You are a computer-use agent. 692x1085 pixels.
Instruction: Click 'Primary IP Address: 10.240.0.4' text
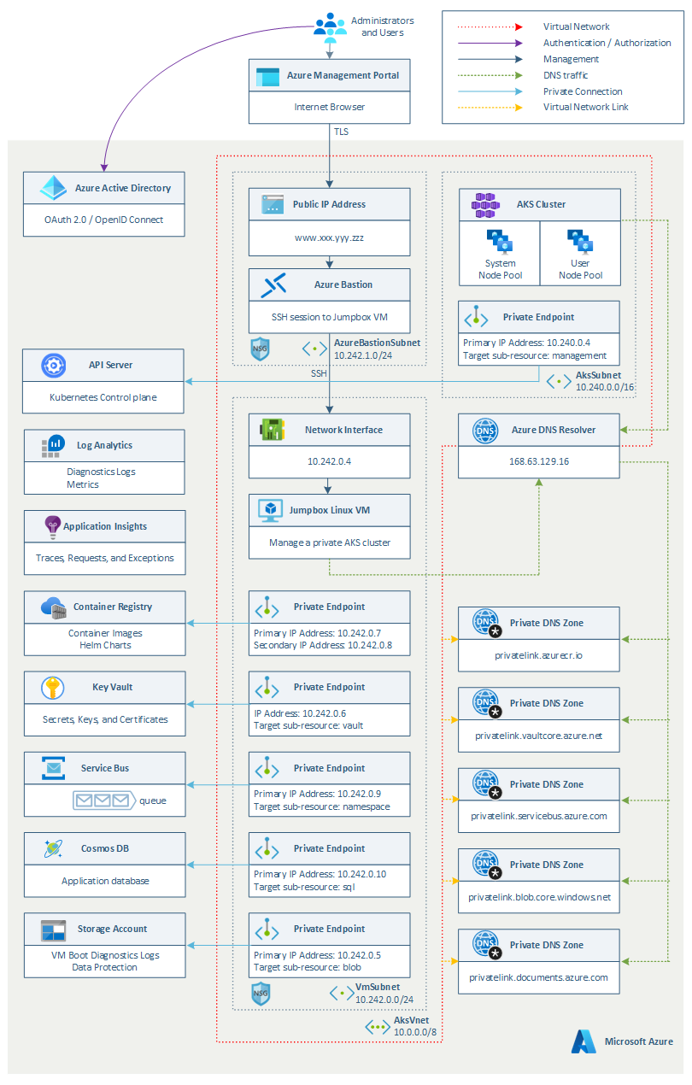527,343
